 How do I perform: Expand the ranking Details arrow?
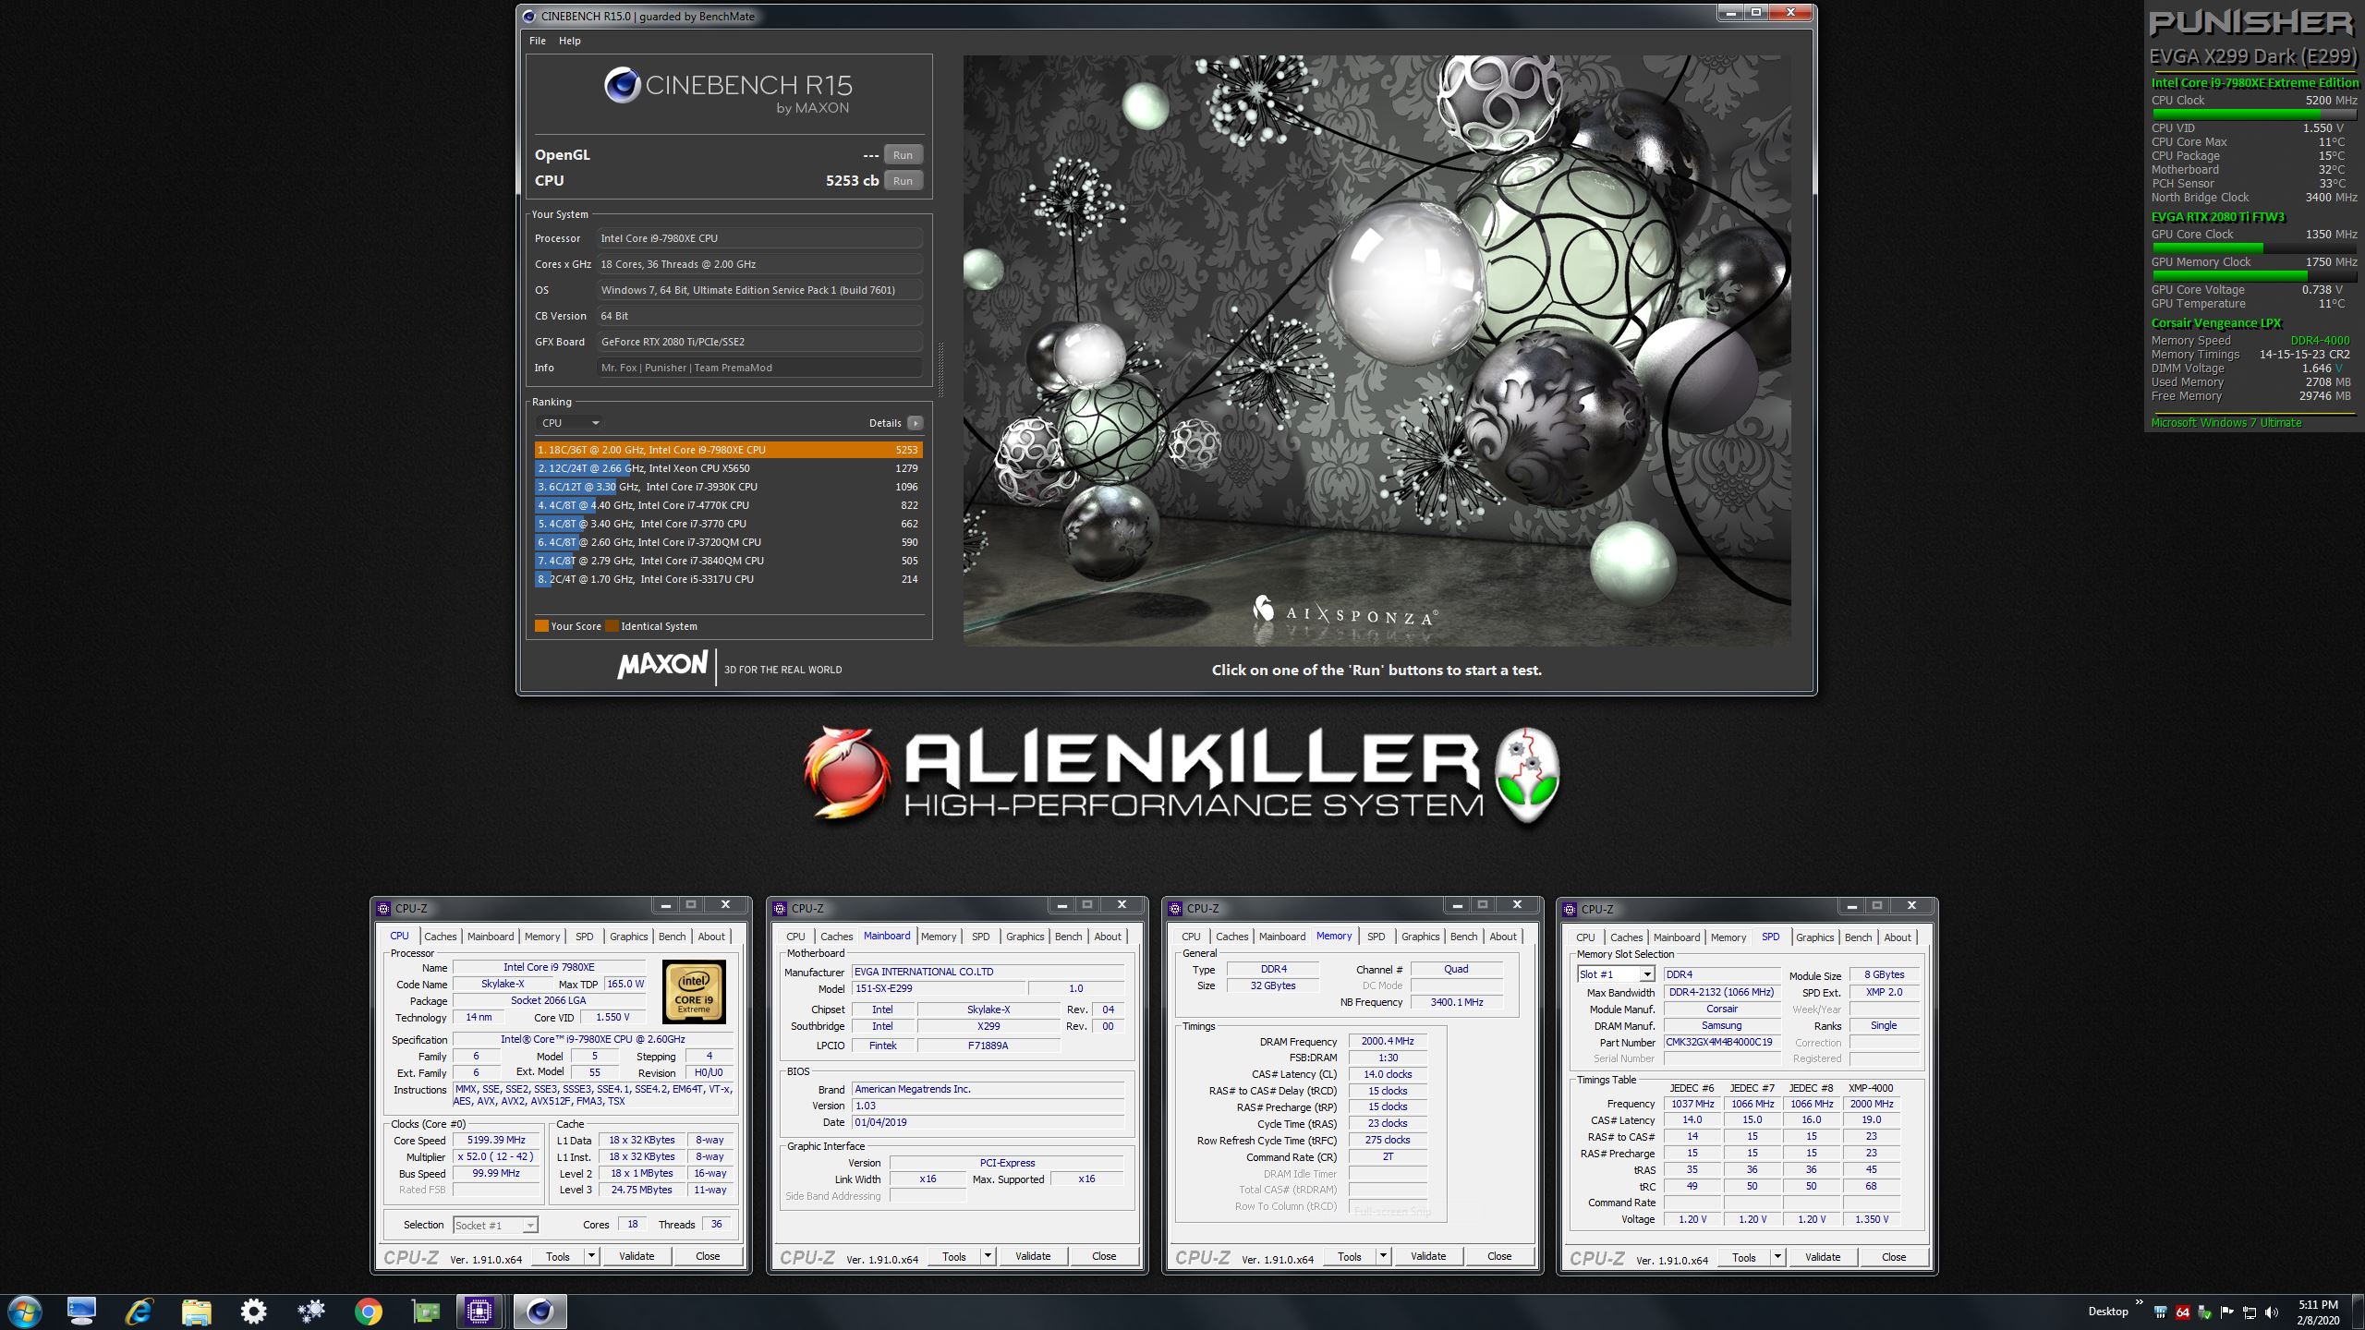[x=915, y=423]
